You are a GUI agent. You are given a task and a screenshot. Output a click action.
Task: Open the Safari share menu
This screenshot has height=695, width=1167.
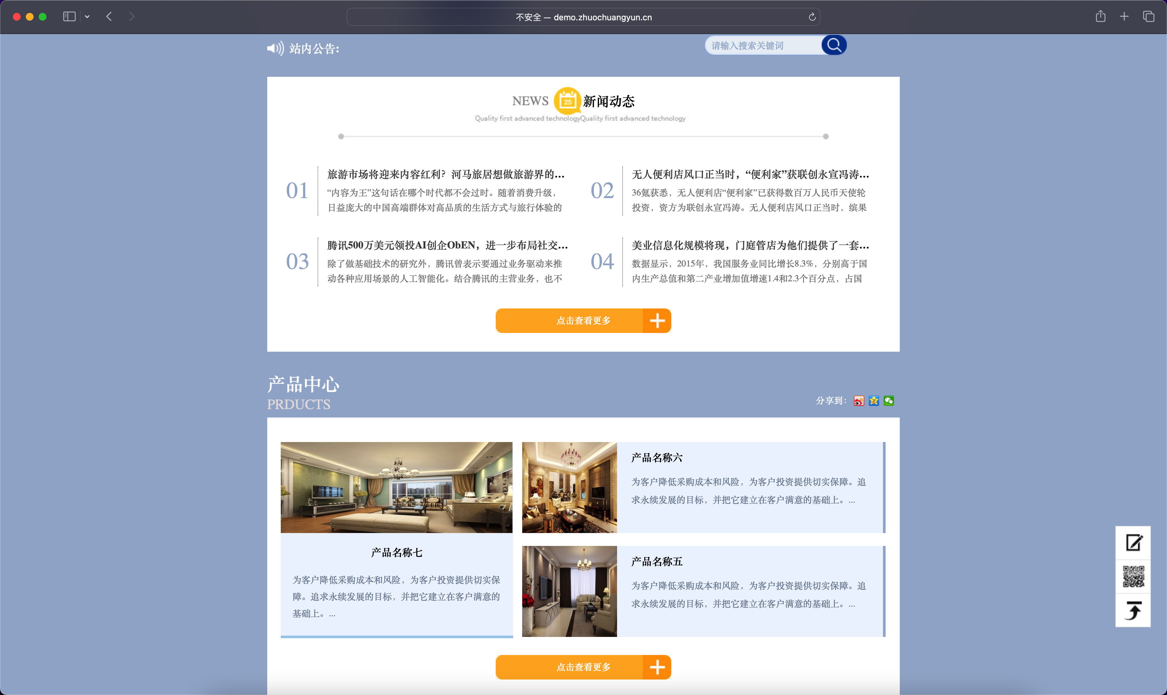[1101, 17]
